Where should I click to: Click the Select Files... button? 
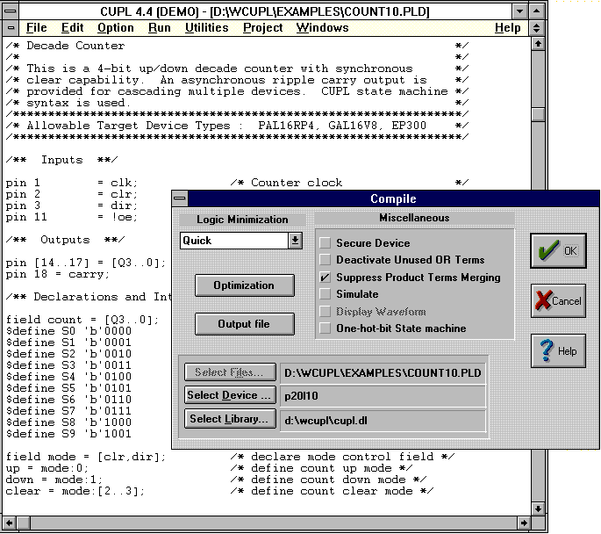tap(230, 372)
